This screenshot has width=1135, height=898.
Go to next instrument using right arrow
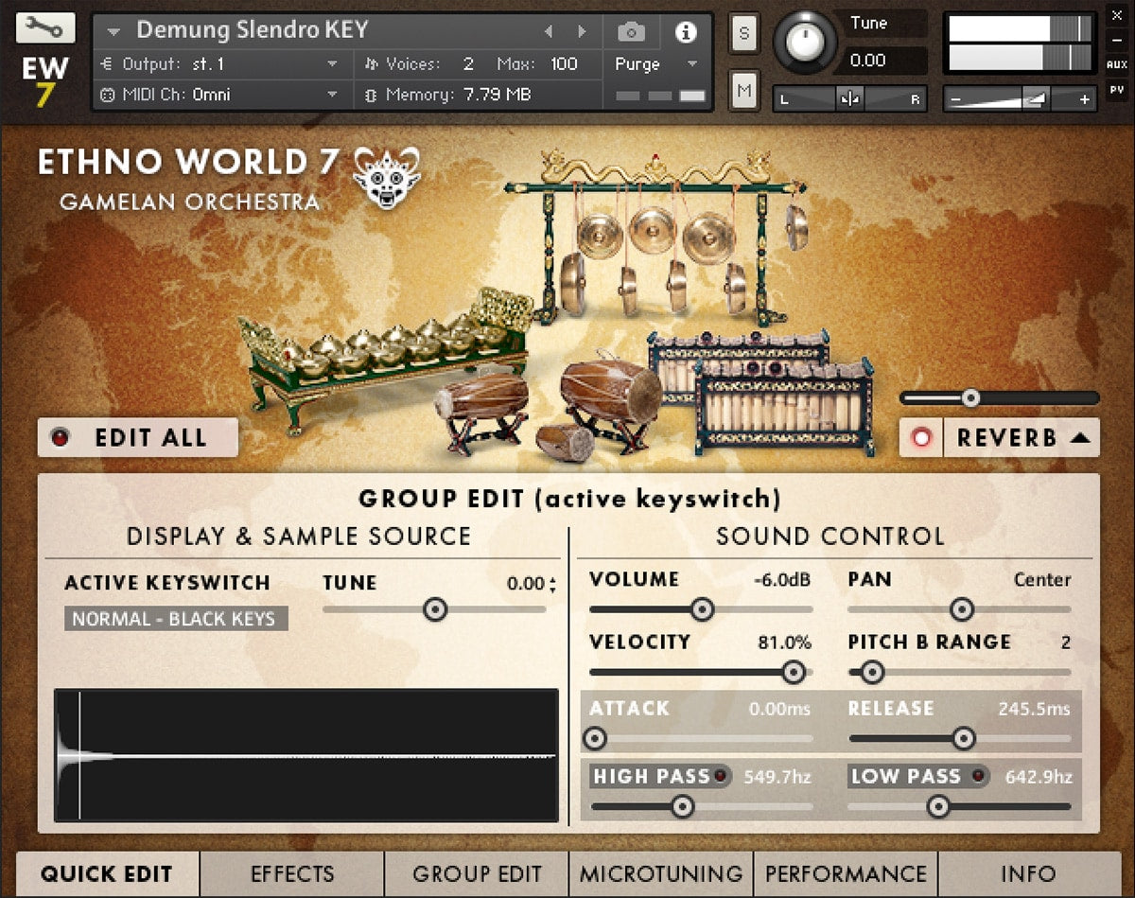582,32
